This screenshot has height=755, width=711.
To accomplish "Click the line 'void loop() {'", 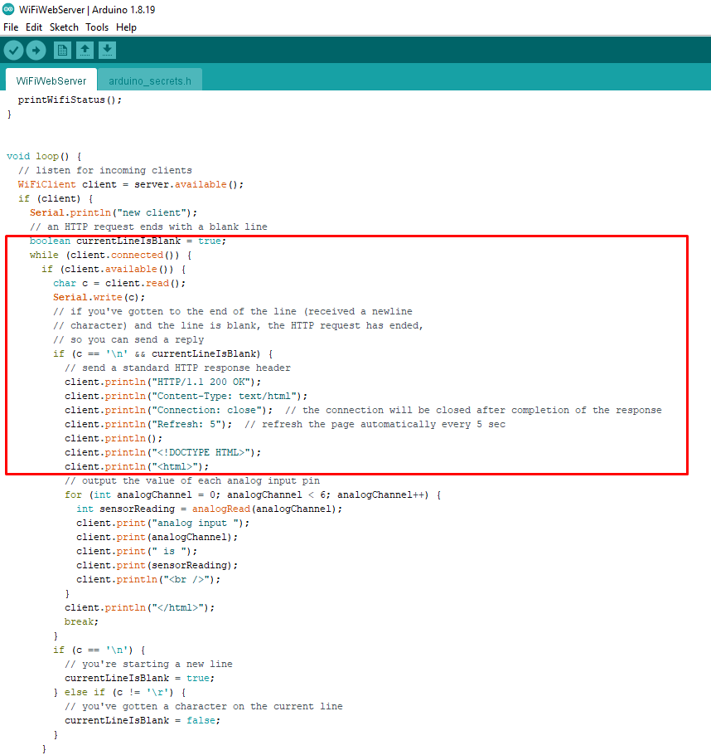I will [x=44, y=156].
